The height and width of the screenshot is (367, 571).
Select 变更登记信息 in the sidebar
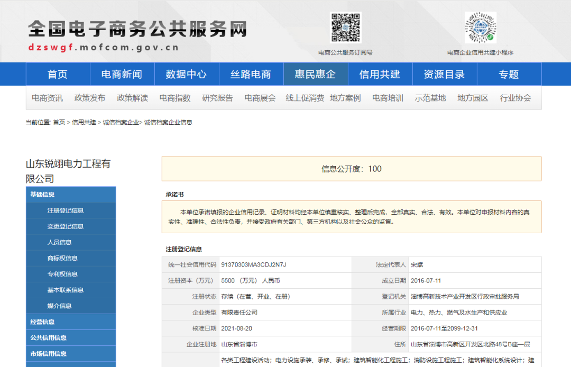click(x=66, y=226)
